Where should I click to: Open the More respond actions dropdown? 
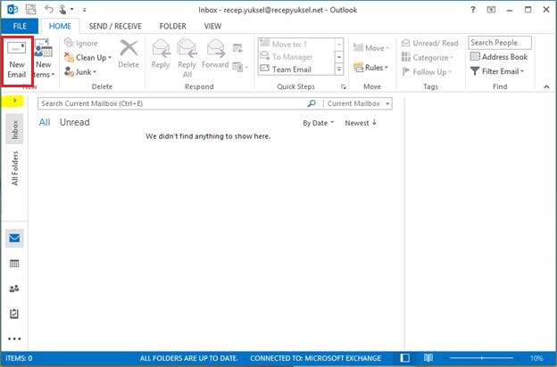[x=240, y=67]
